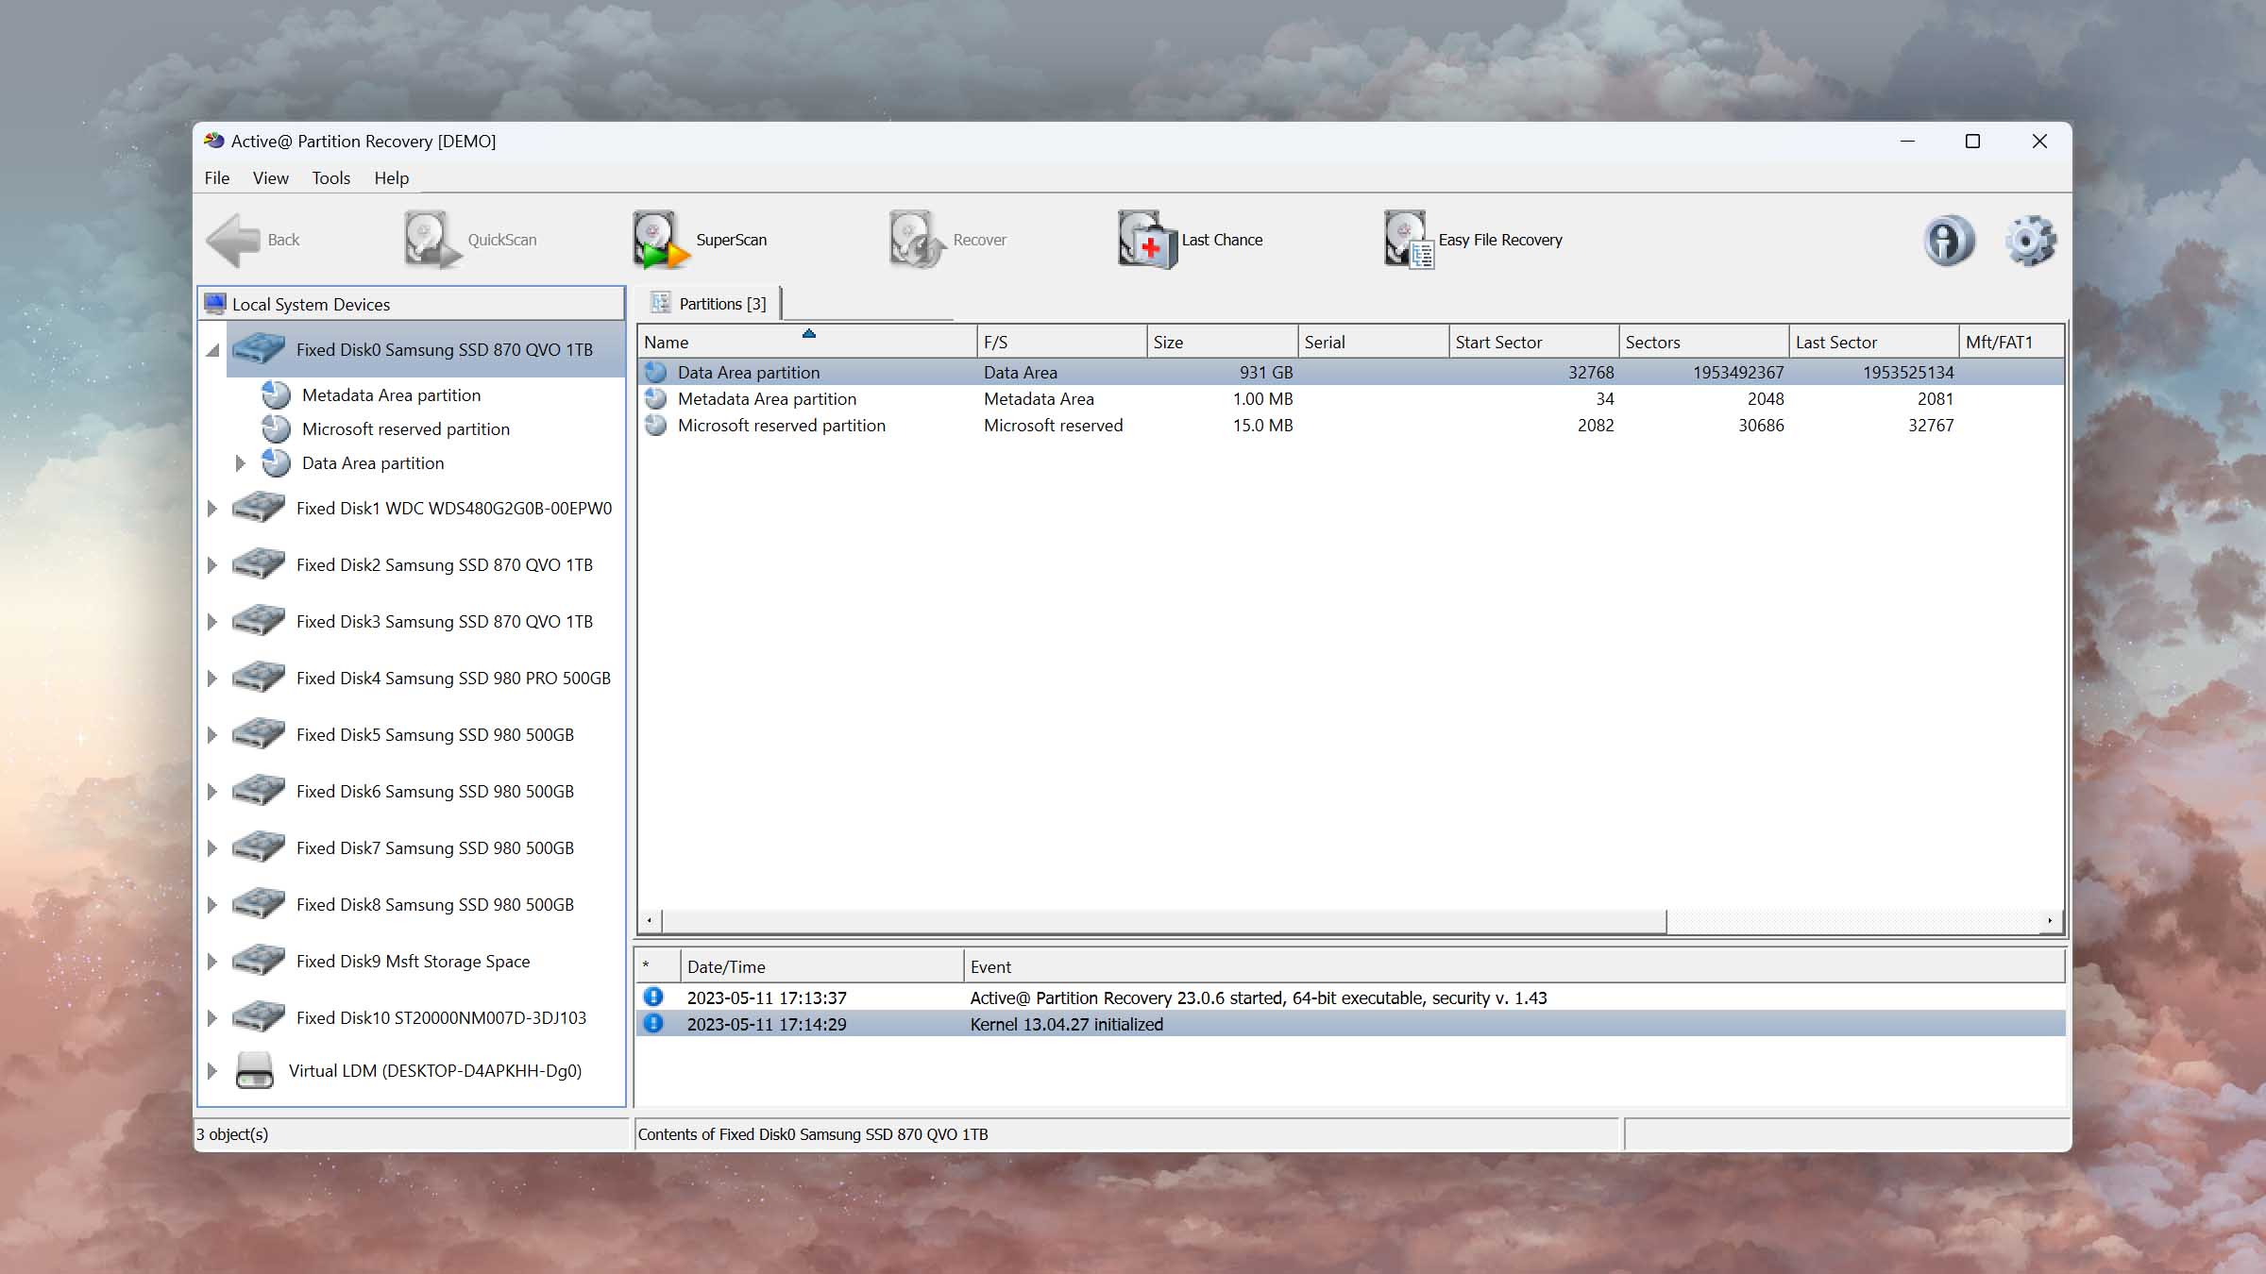Open the File menu
2266x1274 pixels.
(x=217, y=177)
